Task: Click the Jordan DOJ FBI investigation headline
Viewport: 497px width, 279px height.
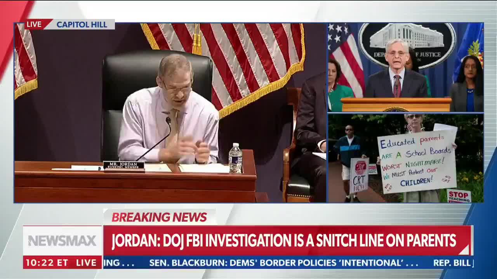Action: coord(284,241)
